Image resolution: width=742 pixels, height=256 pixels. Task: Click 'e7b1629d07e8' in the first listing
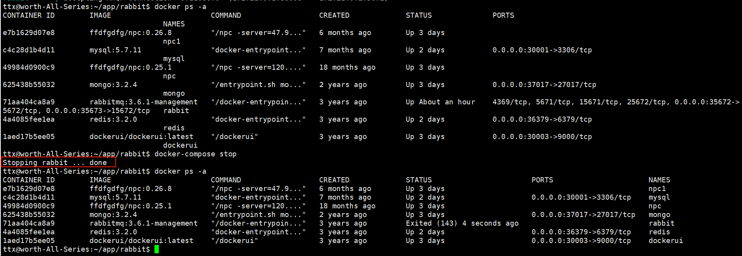point(29,33)
